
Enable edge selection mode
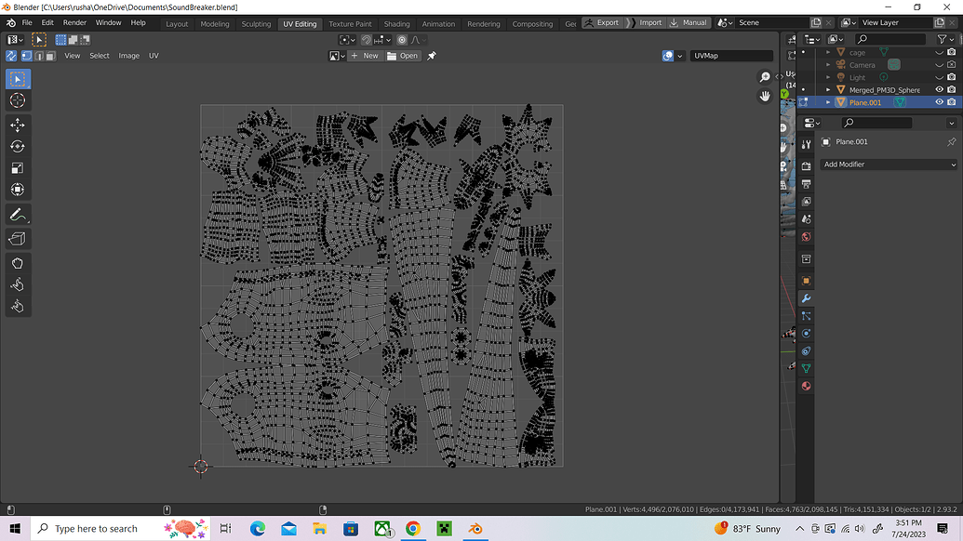39,56
